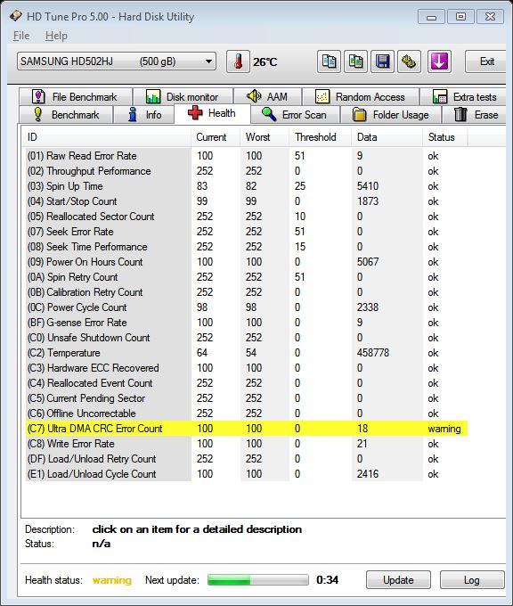Click the Next update progress bar

click(x=258, y=580)
